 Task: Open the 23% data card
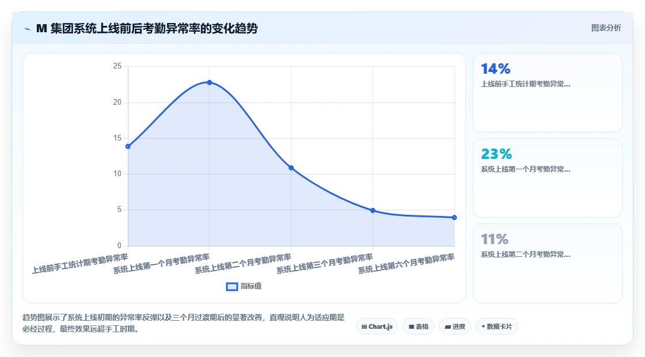tap(548, 178)
